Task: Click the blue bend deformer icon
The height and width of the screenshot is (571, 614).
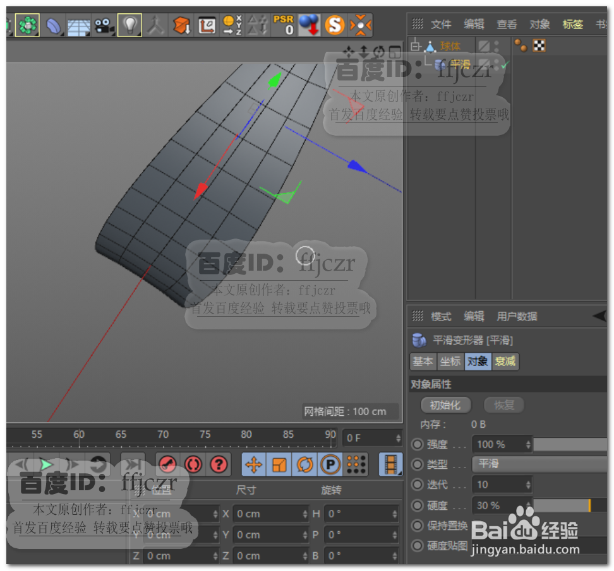Action: point(53,26)
